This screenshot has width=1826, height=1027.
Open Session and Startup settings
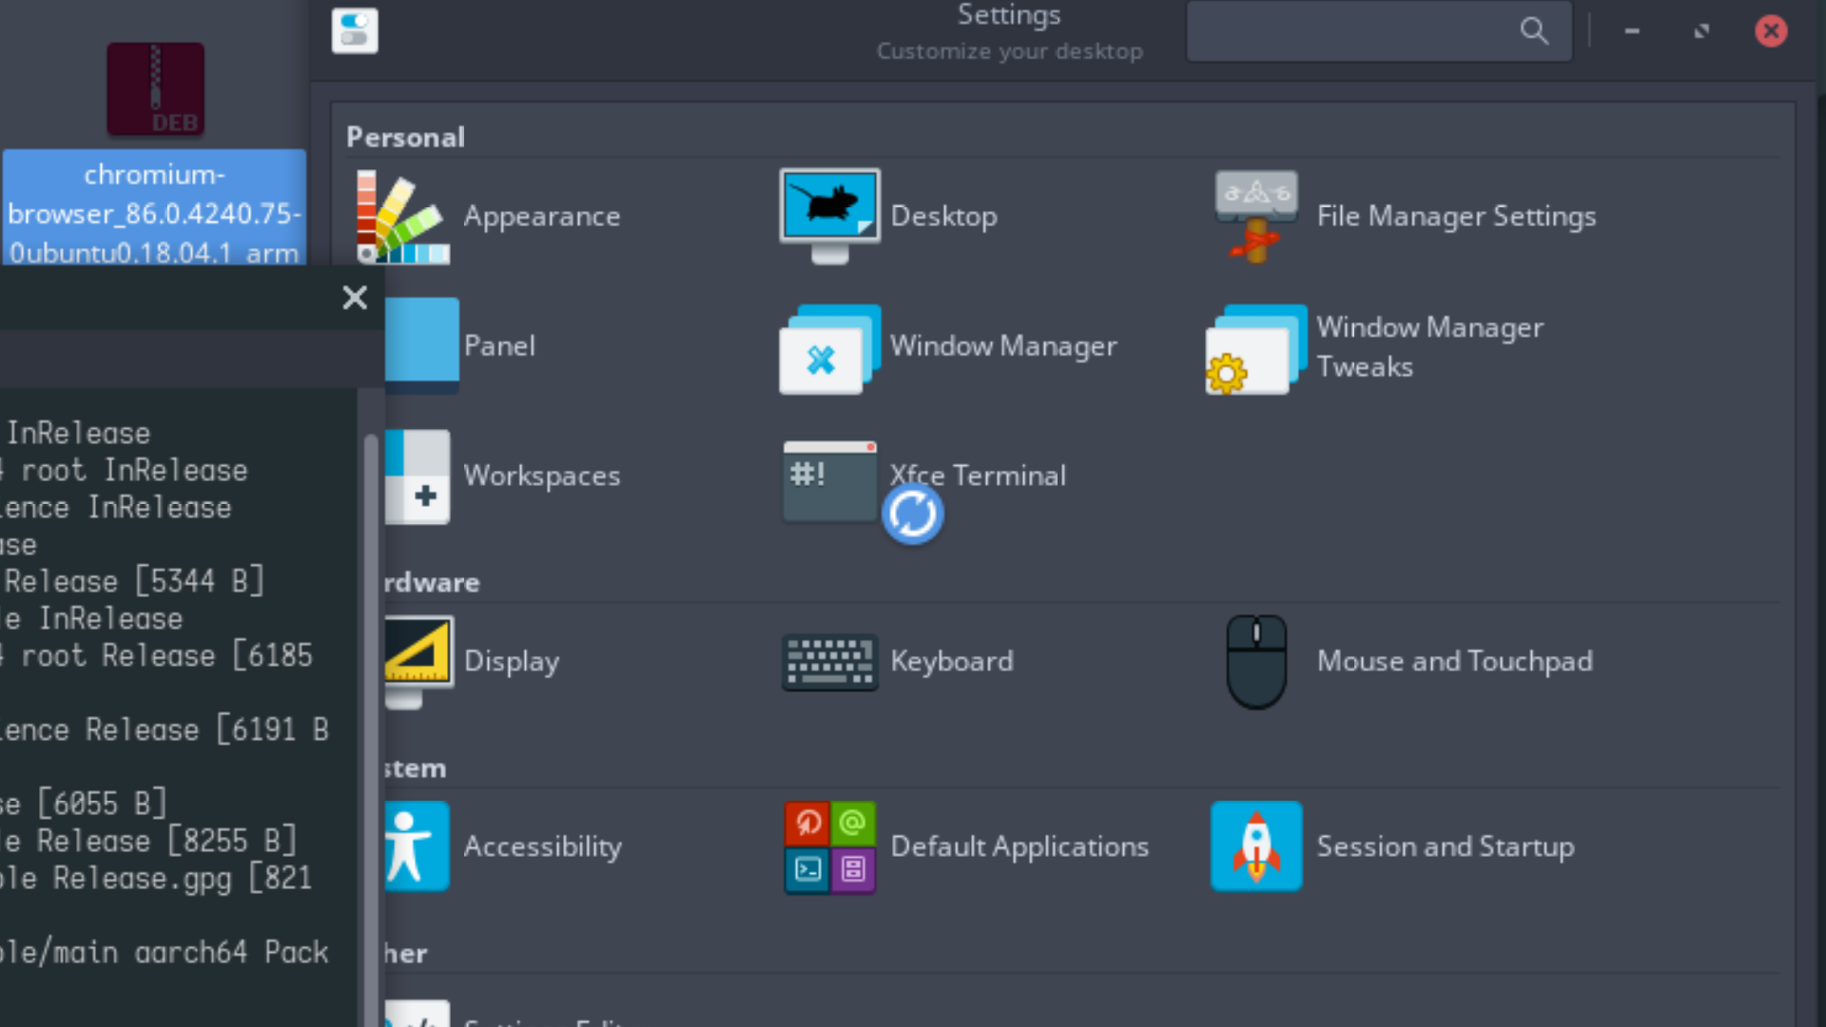1446,846
